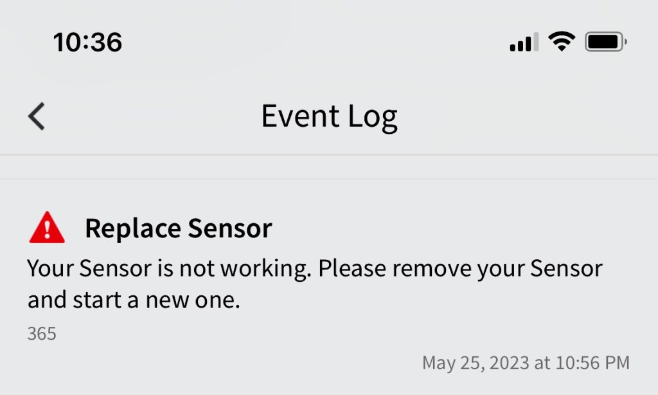This screenshot has width=658, height=395.
Task: Click empty status bar area beside the clock
Action: coord(308,43)
